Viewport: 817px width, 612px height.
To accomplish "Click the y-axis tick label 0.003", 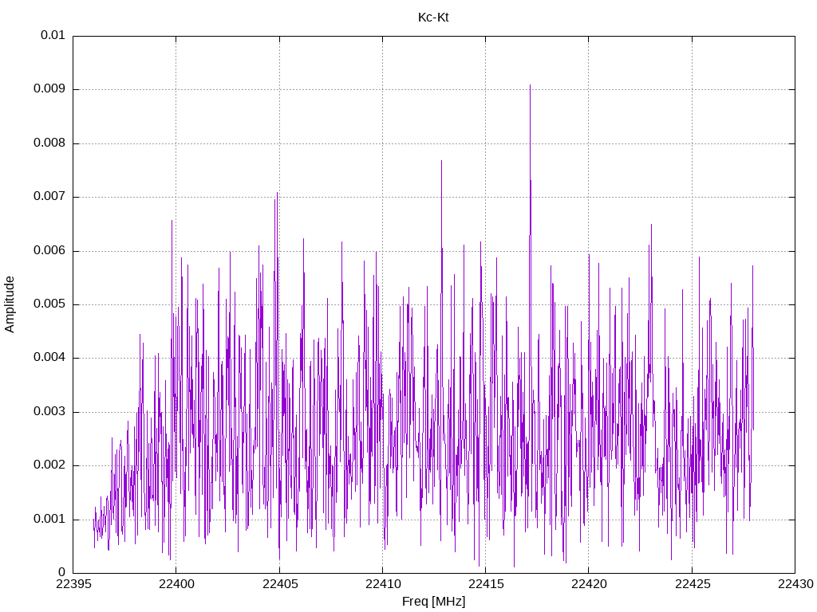I will tap(49, 411).
